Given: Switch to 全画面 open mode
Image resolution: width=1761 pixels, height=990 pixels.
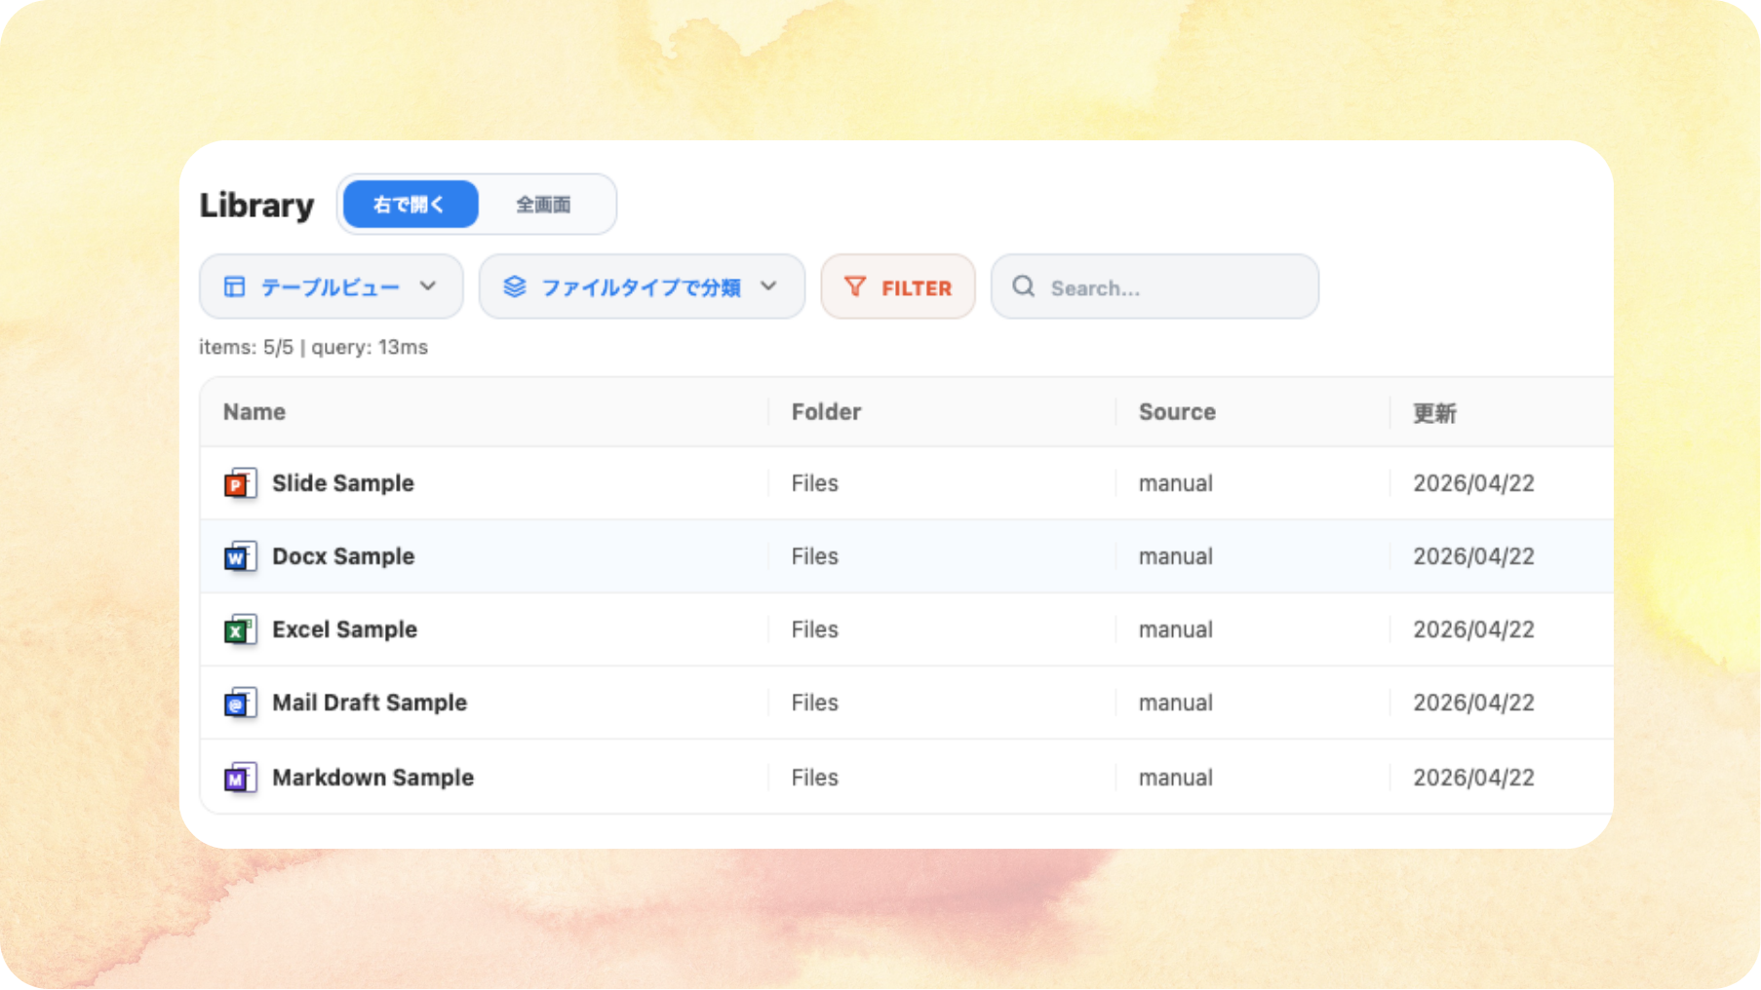Looking at the screenshot, I should click(x=543, y=205).
